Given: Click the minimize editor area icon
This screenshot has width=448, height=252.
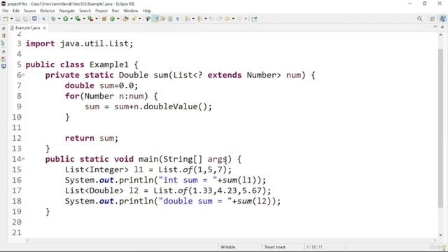Looking at the screenshot, I should tap(435, 27).
